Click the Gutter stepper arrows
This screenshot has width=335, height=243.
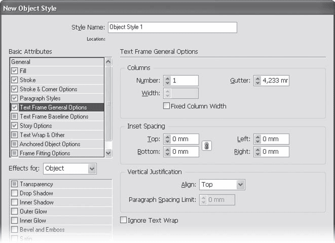tap(257, 80)
